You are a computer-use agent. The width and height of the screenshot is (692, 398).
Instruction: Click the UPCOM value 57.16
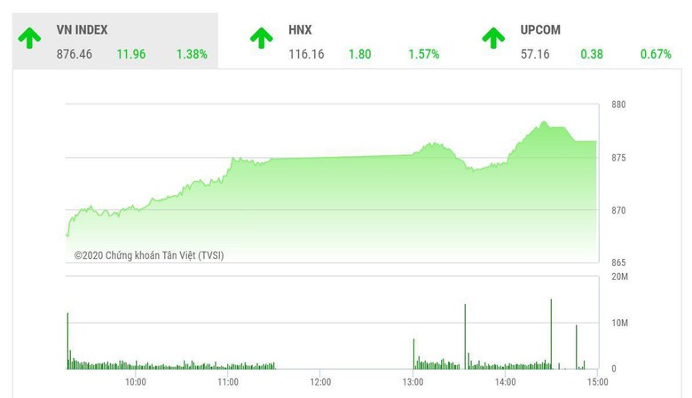[535, 54]
